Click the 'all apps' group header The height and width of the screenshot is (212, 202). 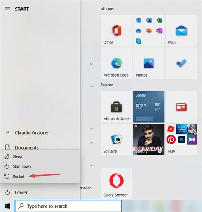[x=107, y=9]
